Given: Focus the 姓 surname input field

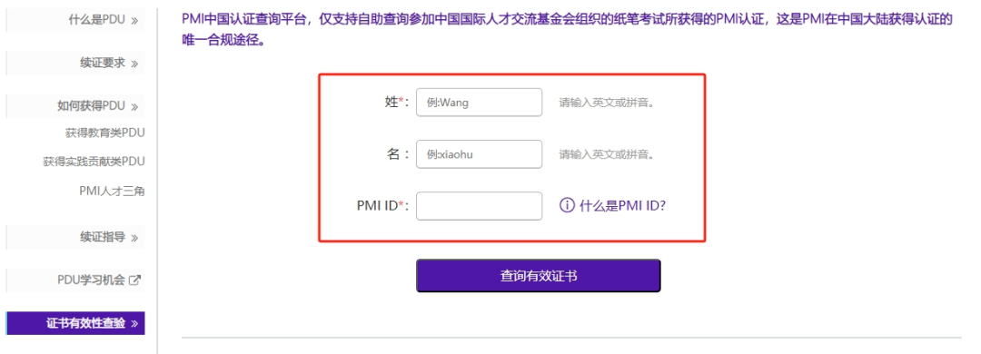Looking at the screenshot, I should (x=480, y=103).
